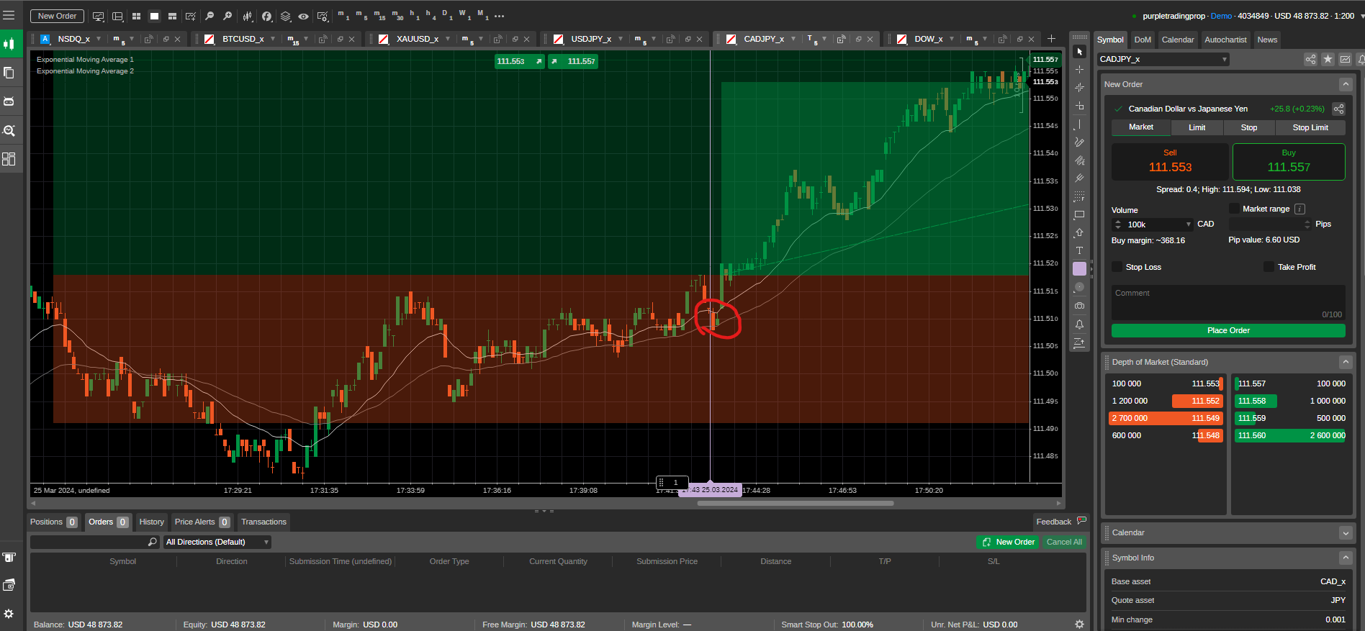1365x631 pixels.
Task: Open the Trade application in sidebar
Action: [x=9, y=44]
